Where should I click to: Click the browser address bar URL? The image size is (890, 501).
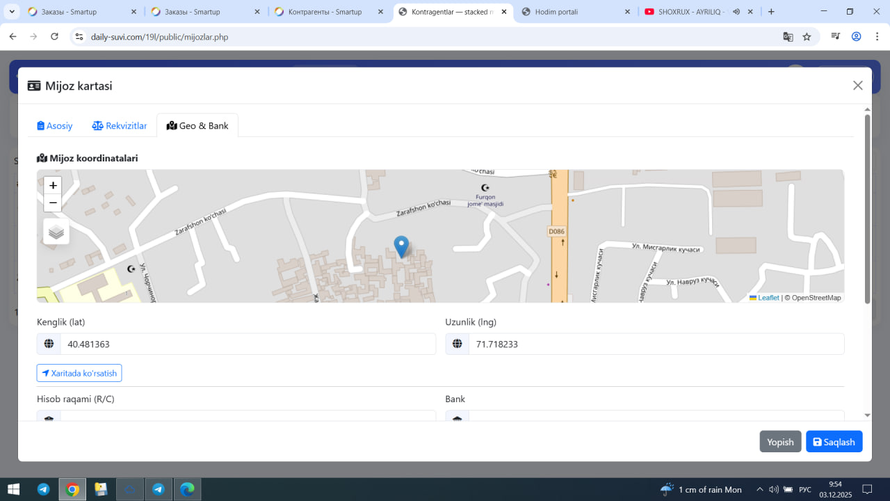coord(159,37)
